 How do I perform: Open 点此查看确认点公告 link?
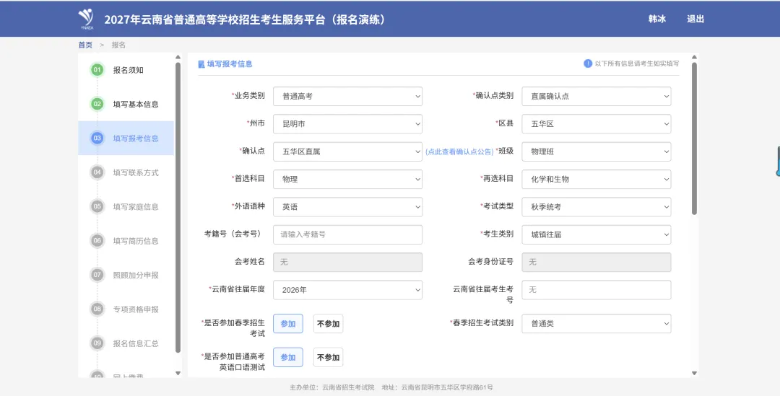coord(459,151)
